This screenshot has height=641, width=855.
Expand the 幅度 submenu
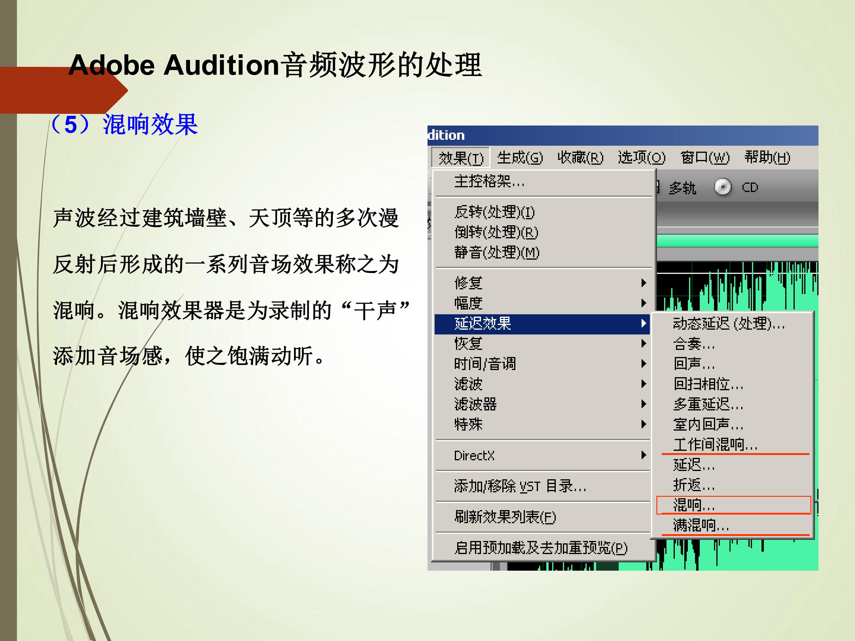click(x=542, y=303)
